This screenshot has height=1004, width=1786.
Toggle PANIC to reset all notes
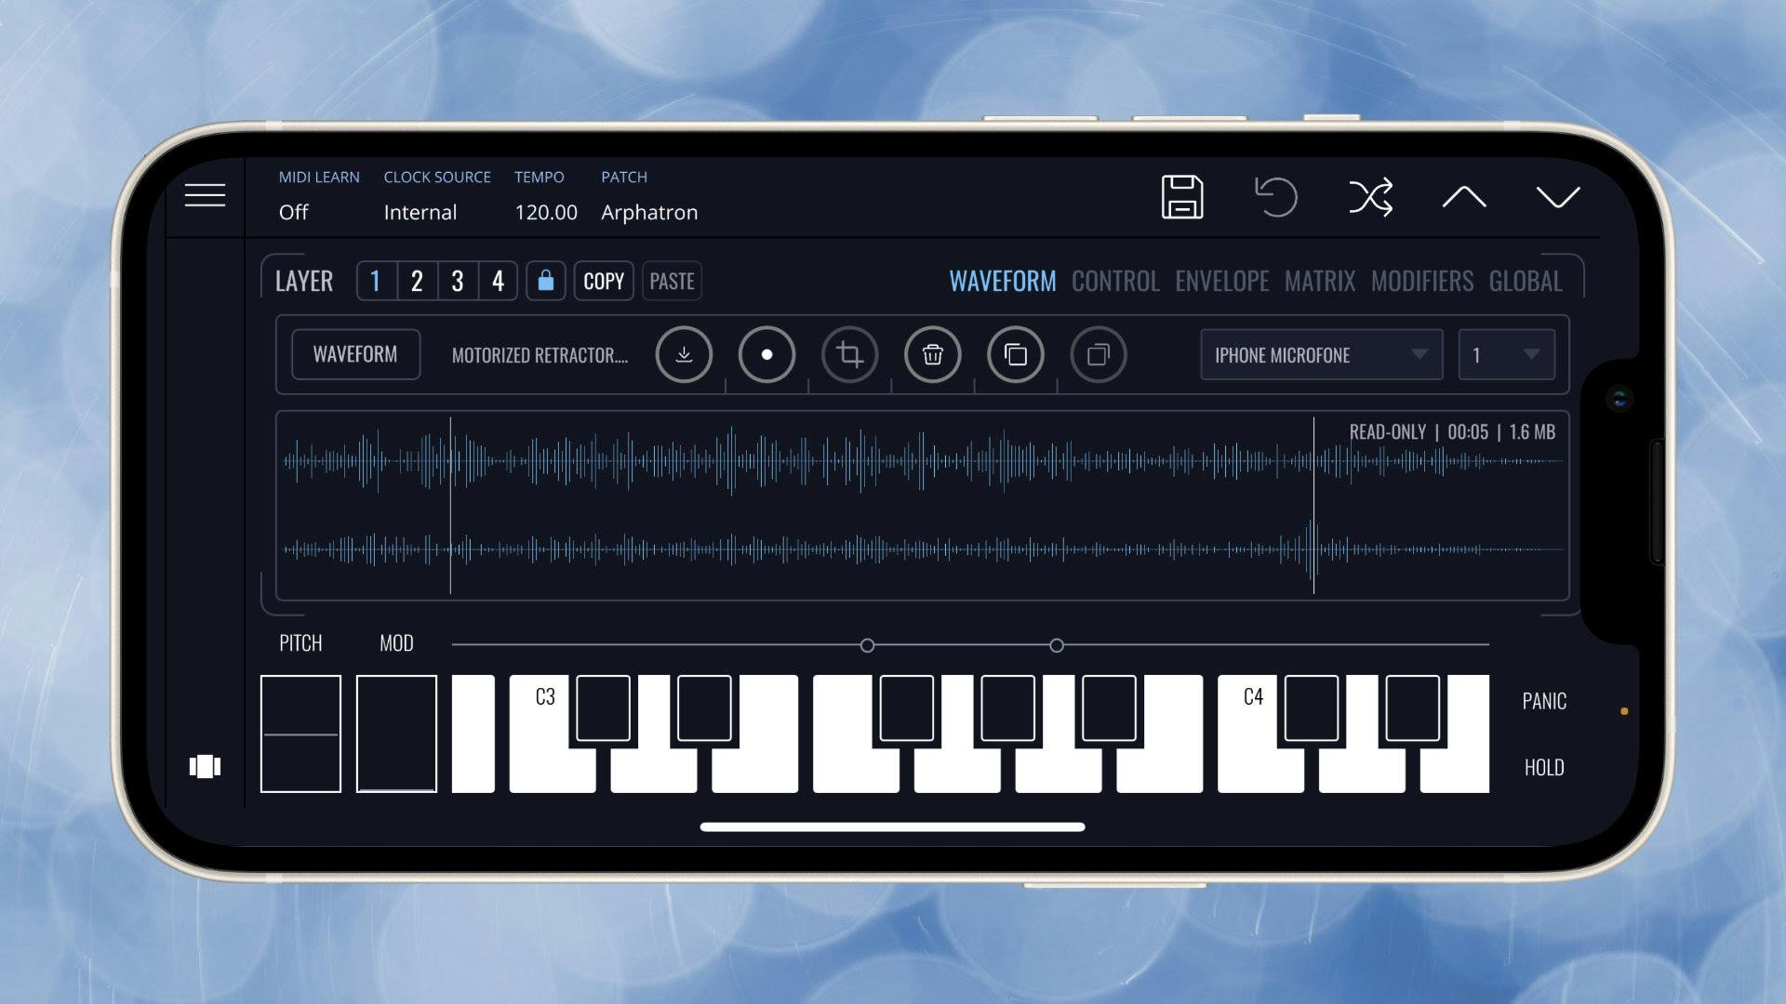click(x=1542, y=701)
